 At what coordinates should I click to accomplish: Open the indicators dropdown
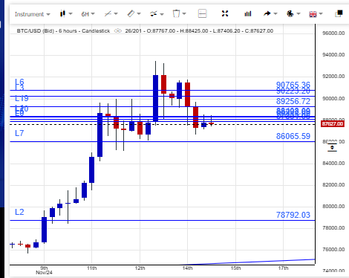tap(157, 14)
